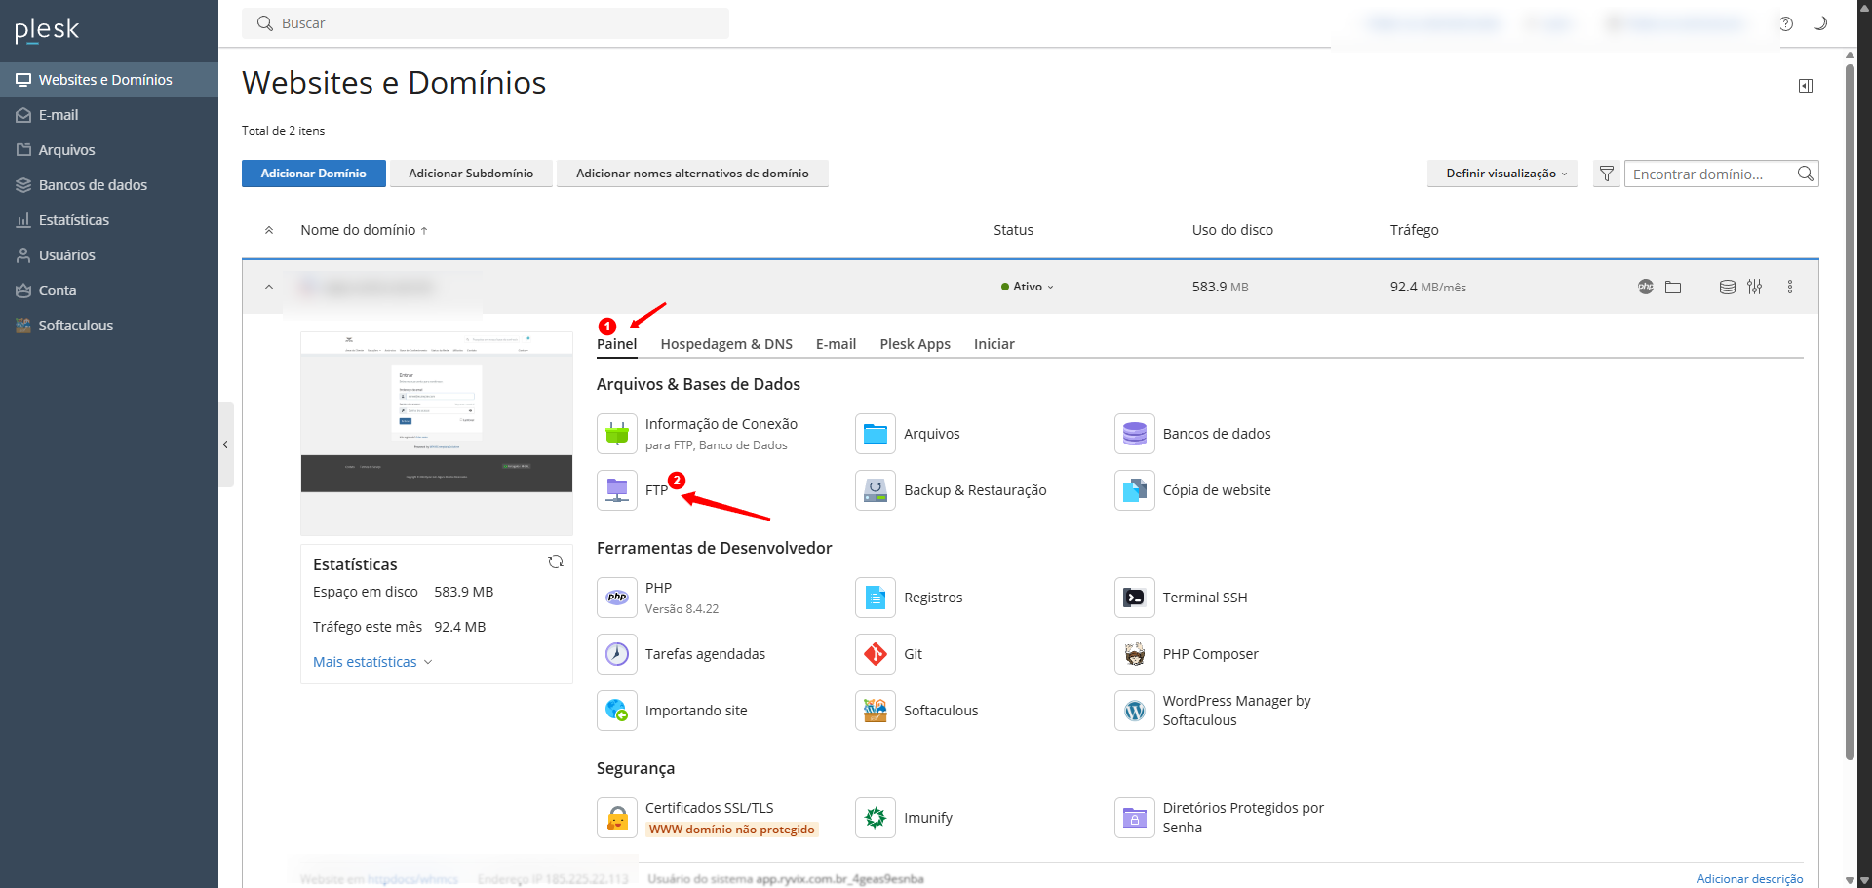Image resolution: width=1872 pixels, height=888 pixels.
Task: Switch to the Plesk Apps tab
Action: pos(916,344)
